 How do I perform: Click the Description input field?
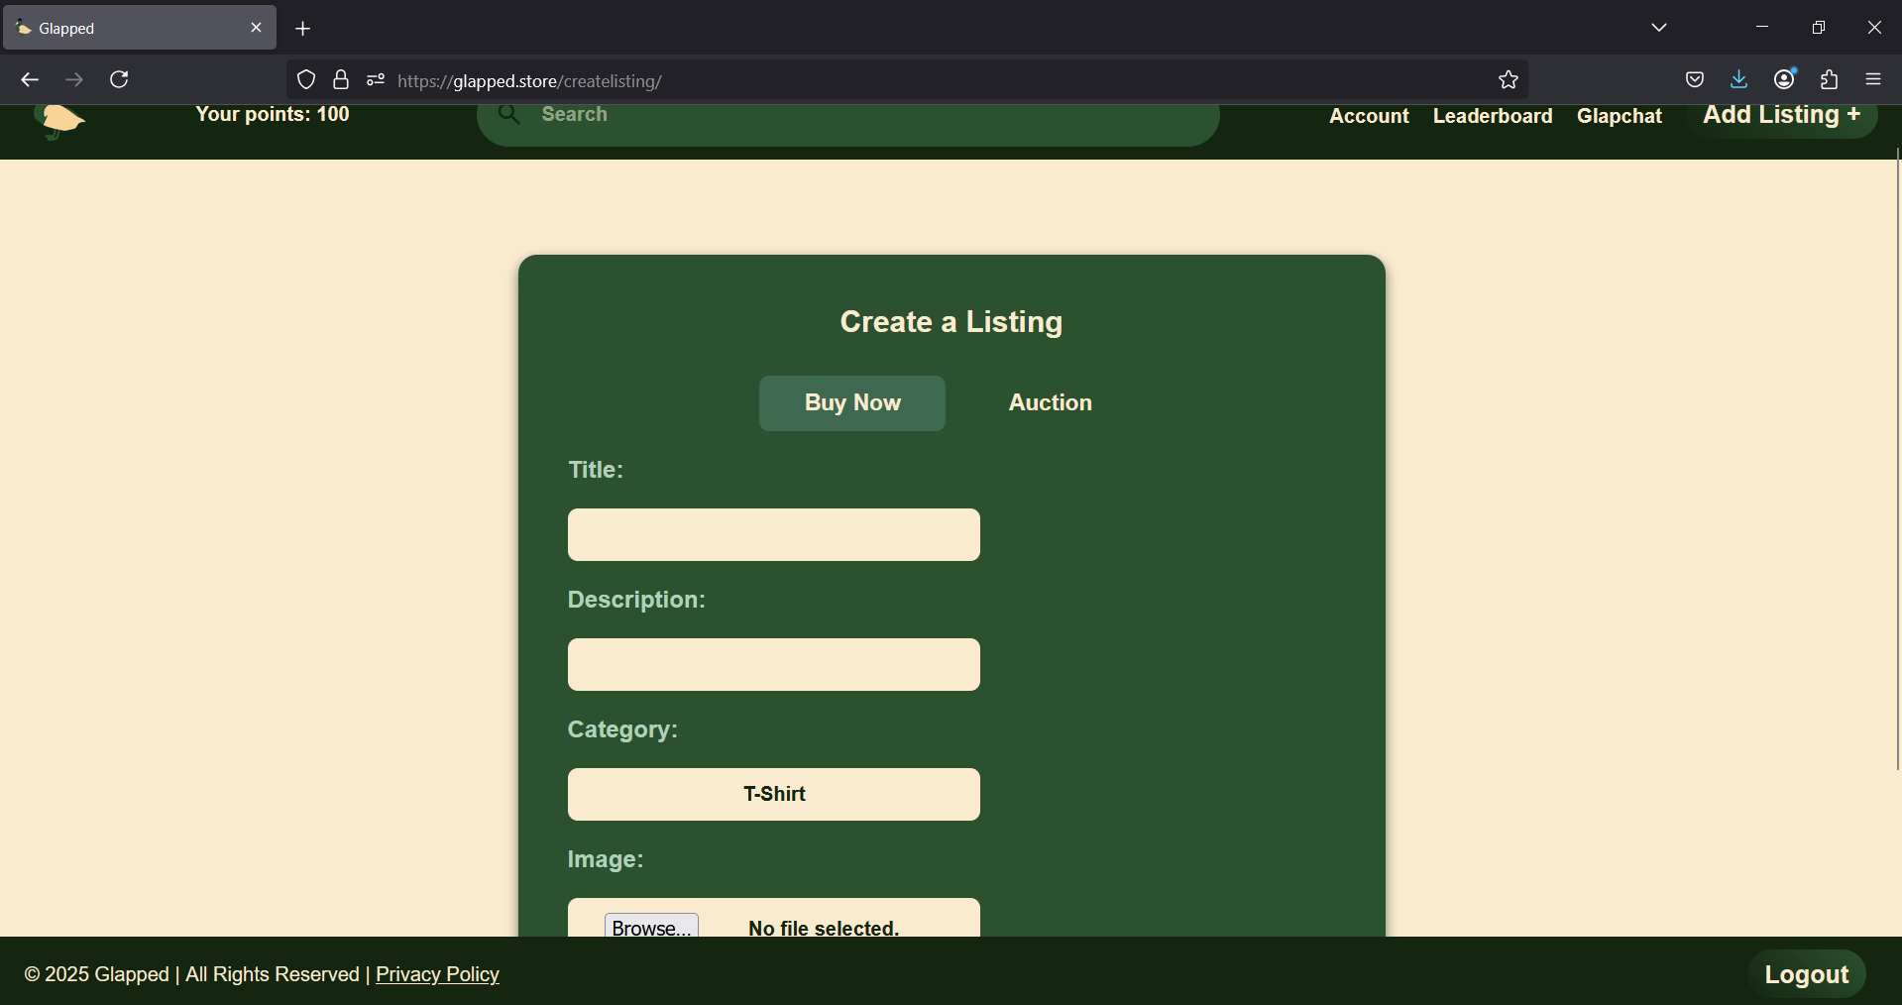(774, 665)
